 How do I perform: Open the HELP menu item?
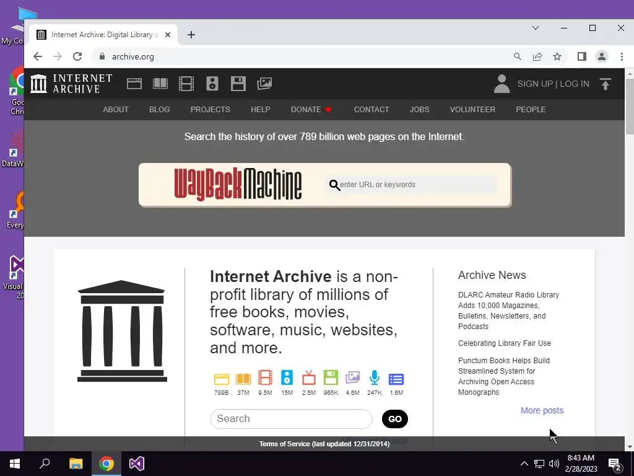[x=261, y=110]
